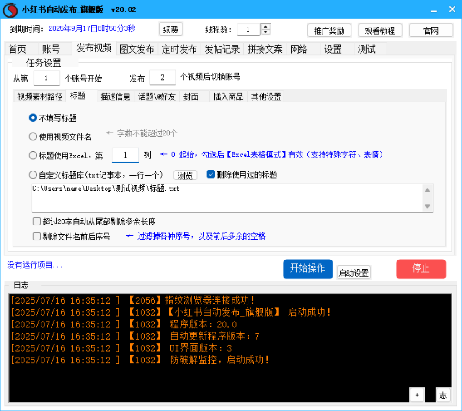The image size is (462, 411).
Task: Check 剔除文件名前后序号 option
Action: click(x=37, y=236)
